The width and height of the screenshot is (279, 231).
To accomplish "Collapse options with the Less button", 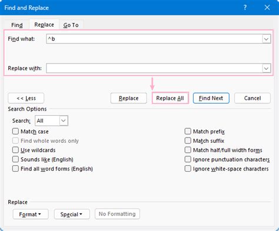I will click(26, 98).
